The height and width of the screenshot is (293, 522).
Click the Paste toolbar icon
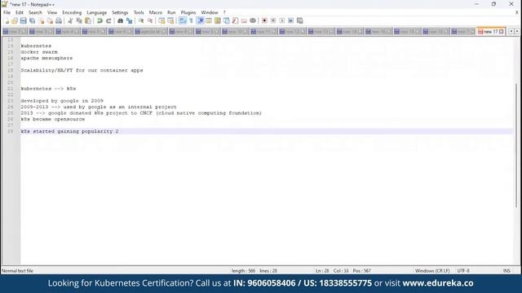(88, 20)
